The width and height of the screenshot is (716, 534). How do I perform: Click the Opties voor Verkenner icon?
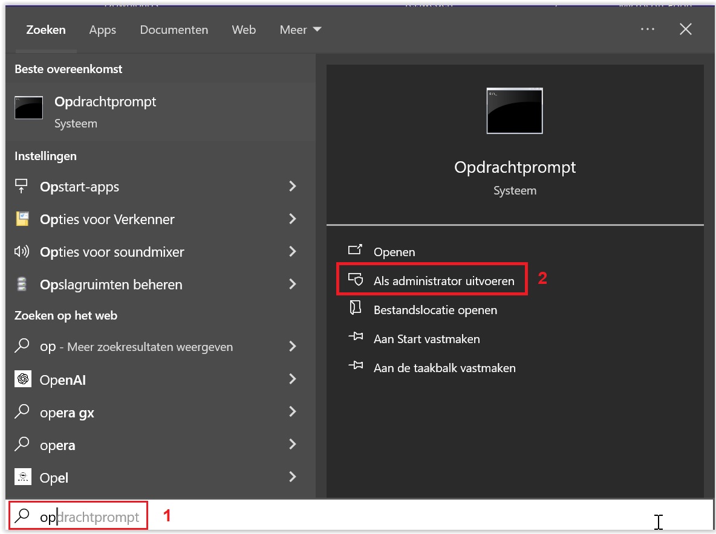pyautogui.click(x=22, y=219)
